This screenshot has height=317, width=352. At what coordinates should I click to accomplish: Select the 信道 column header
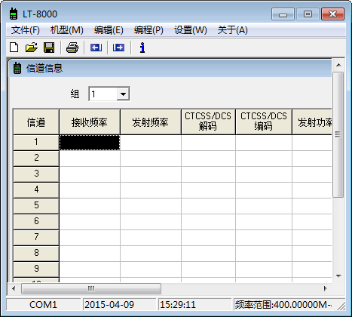(36, 122)
